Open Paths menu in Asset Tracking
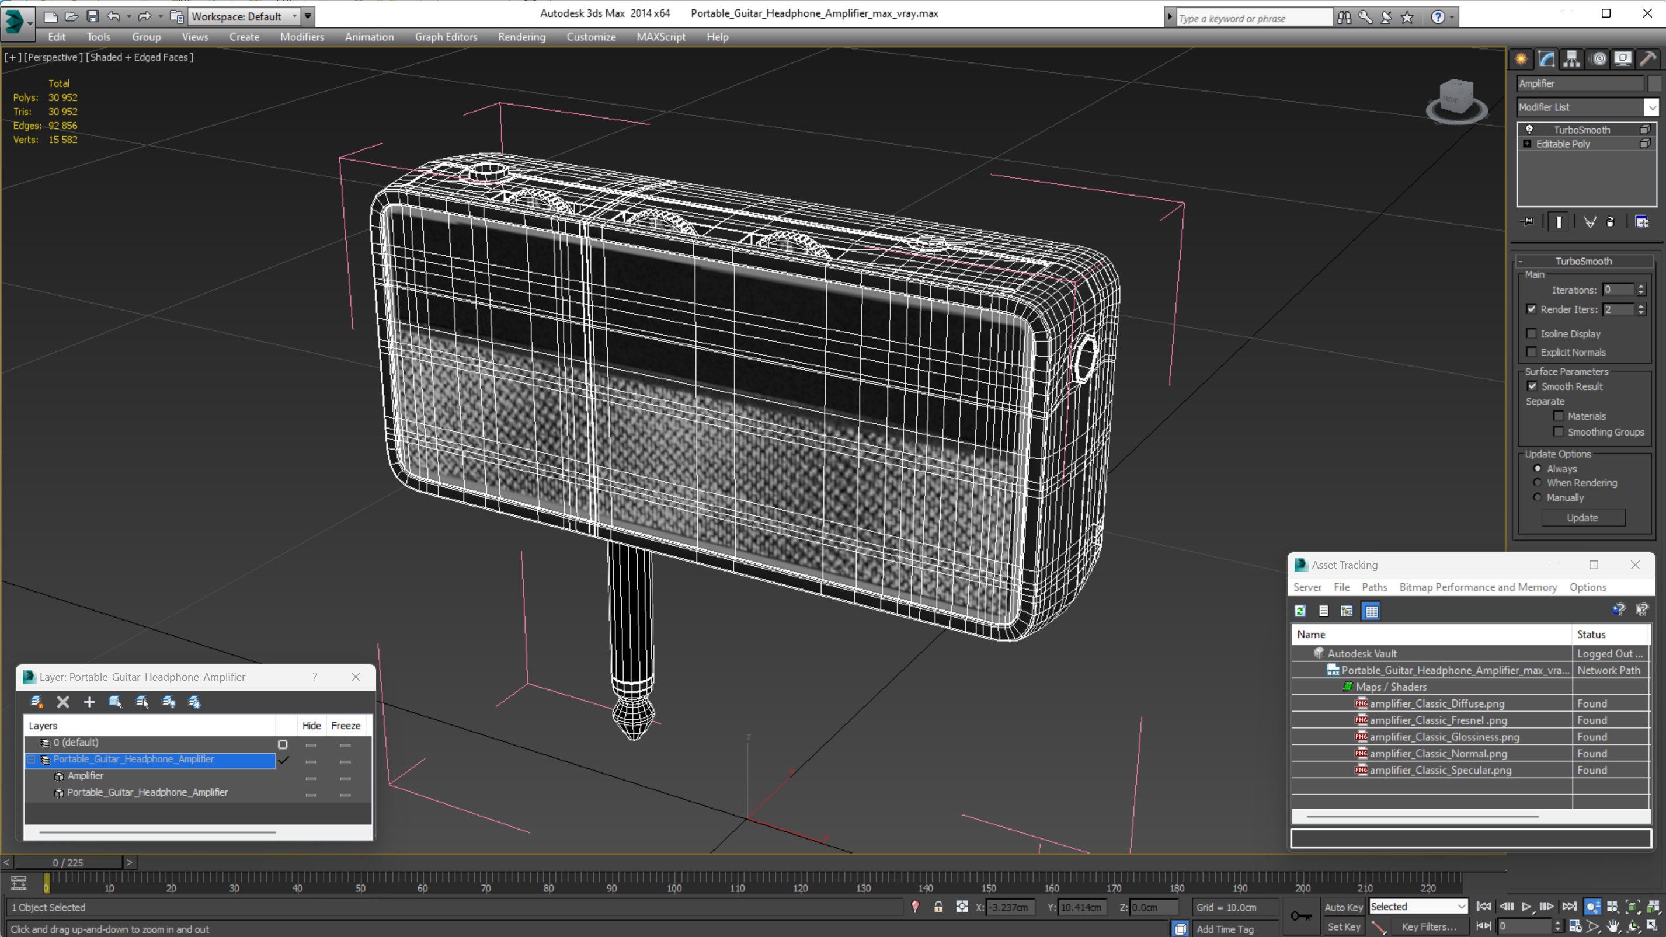Screen dimensions: 1666x937 pyautogui.click(x=1373, y=587)
